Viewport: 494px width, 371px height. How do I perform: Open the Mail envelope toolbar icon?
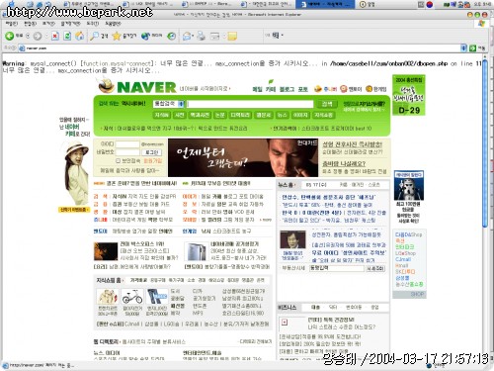tap(187, 36)
